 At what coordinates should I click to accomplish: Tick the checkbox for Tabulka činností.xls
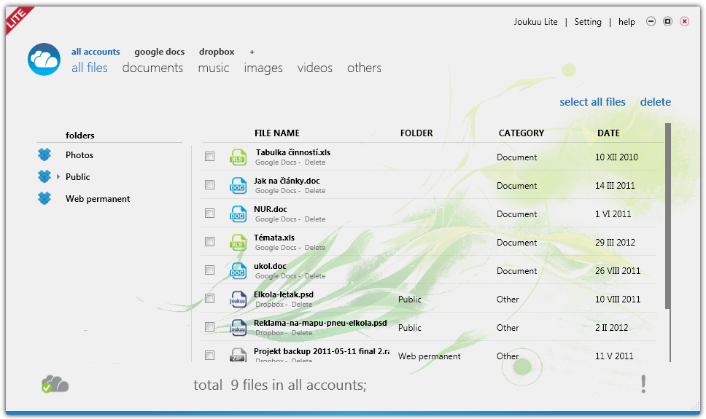pos(209,156)
